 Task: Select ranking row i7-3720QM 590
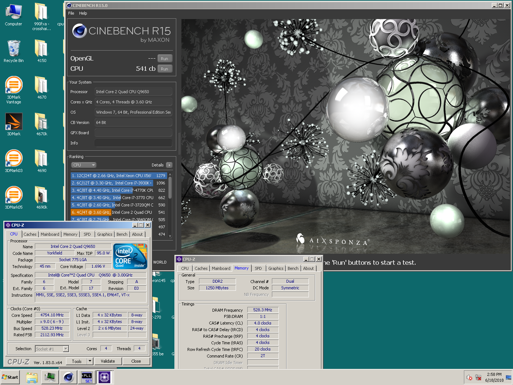pos(119,205)
